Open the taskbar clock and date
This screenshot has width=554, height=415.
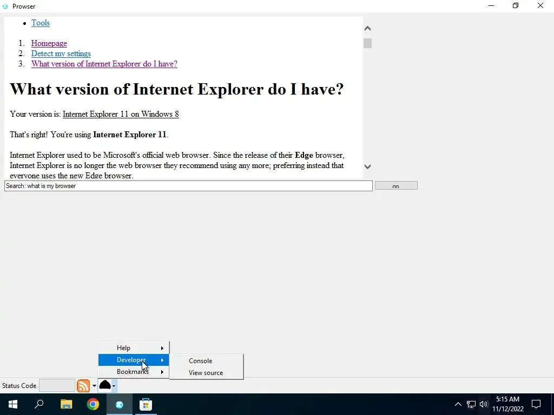507,404
